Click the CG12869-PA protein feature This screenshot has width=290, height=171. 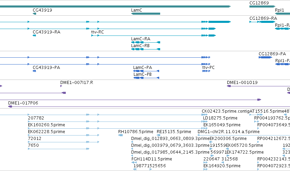pos(265,57)
